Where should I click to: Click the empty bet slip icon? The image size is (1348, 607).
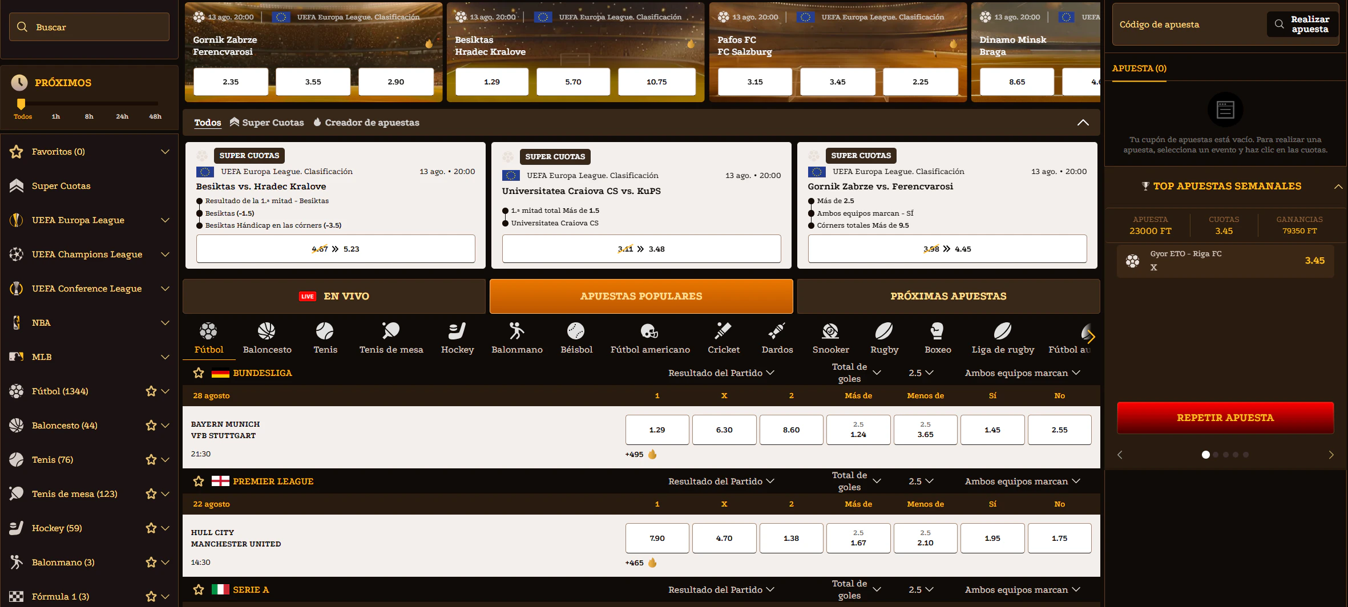1225,110
